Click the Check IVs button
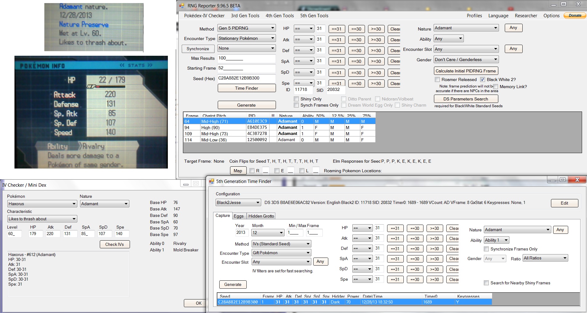Screen dimensions: 587x313 click(x=115, y=244)
